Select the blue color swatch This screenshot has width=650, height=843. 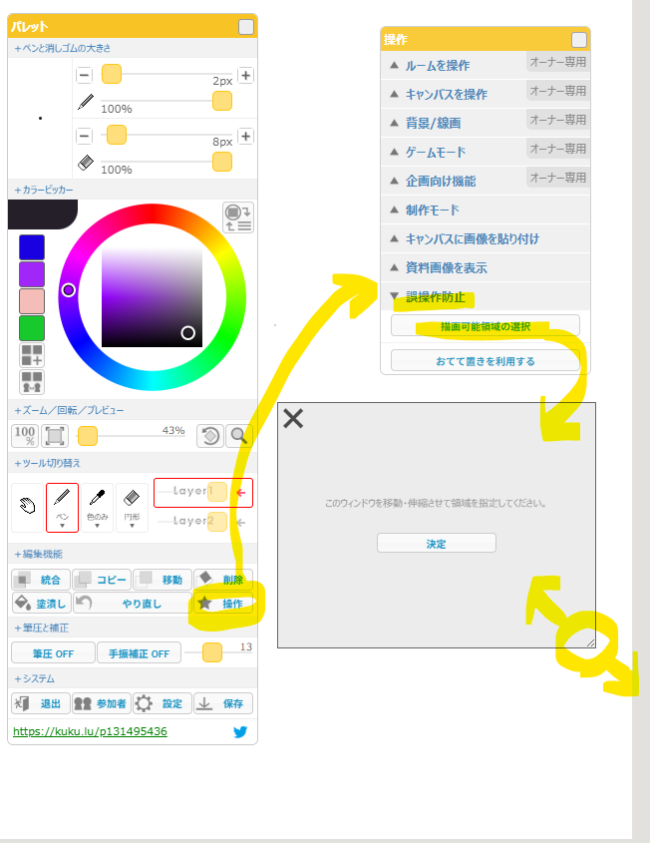(x=32, y=247)
